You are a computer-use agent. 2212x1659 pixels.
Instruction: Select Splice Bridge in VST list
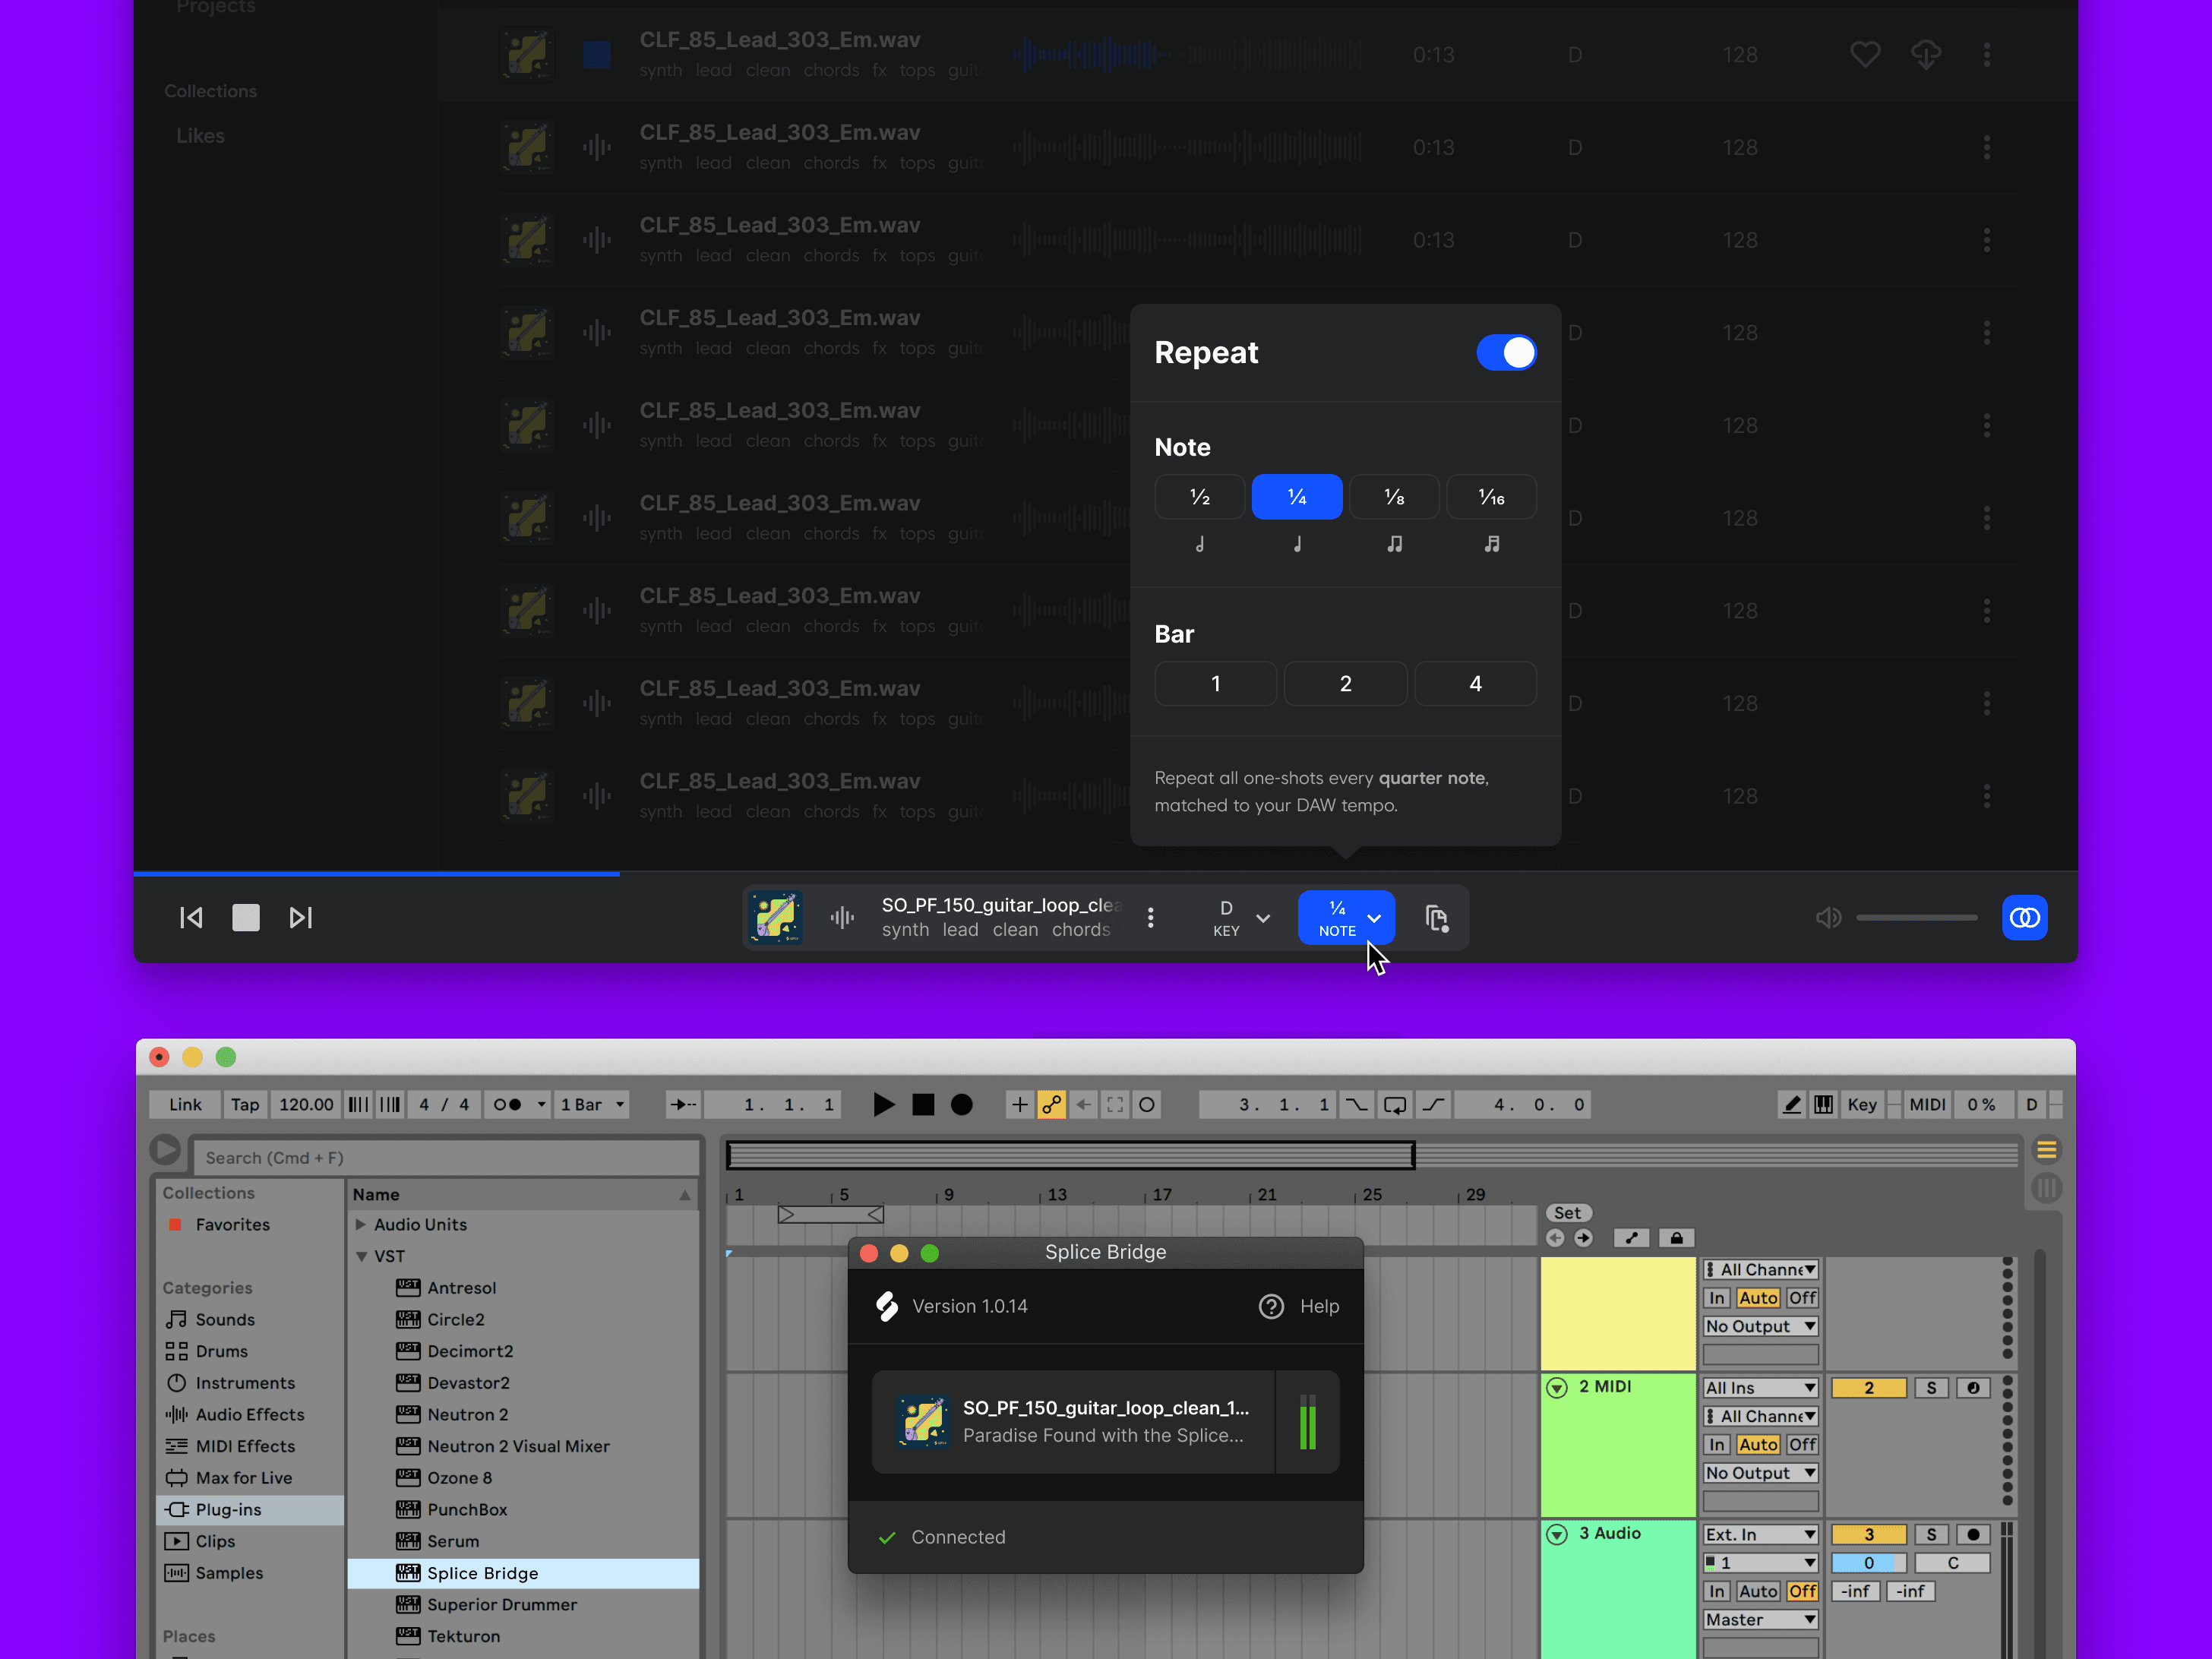pyautogui.click(x=482, y=1573)
